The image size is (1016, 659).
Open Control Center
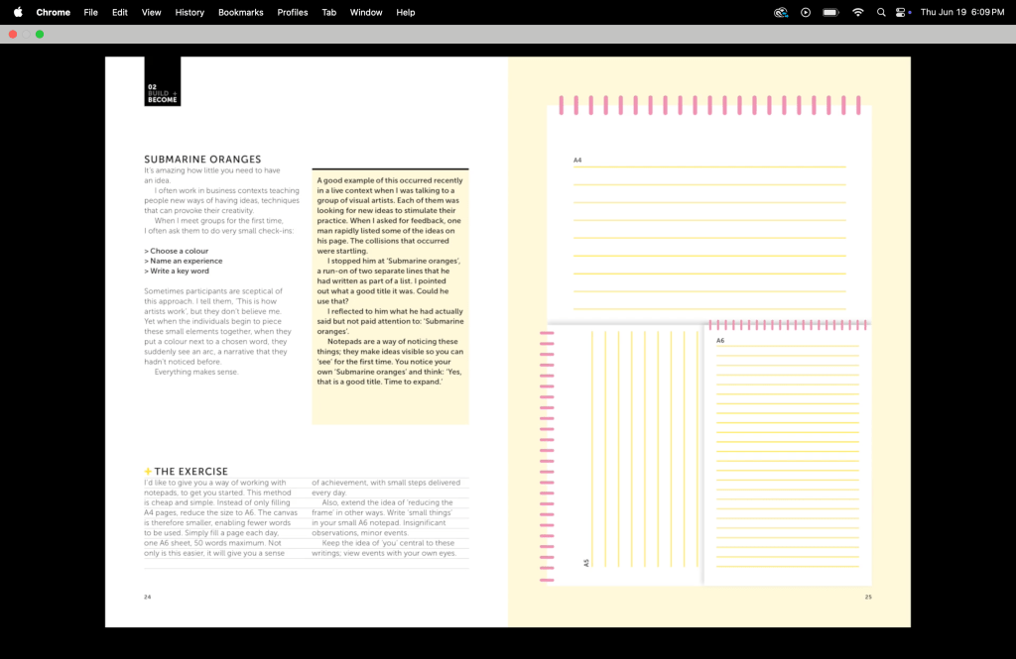coord(903,12)
